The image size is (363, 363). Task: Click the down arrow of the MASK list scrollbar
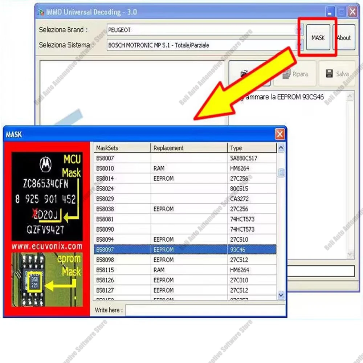(x=281, y=295)
